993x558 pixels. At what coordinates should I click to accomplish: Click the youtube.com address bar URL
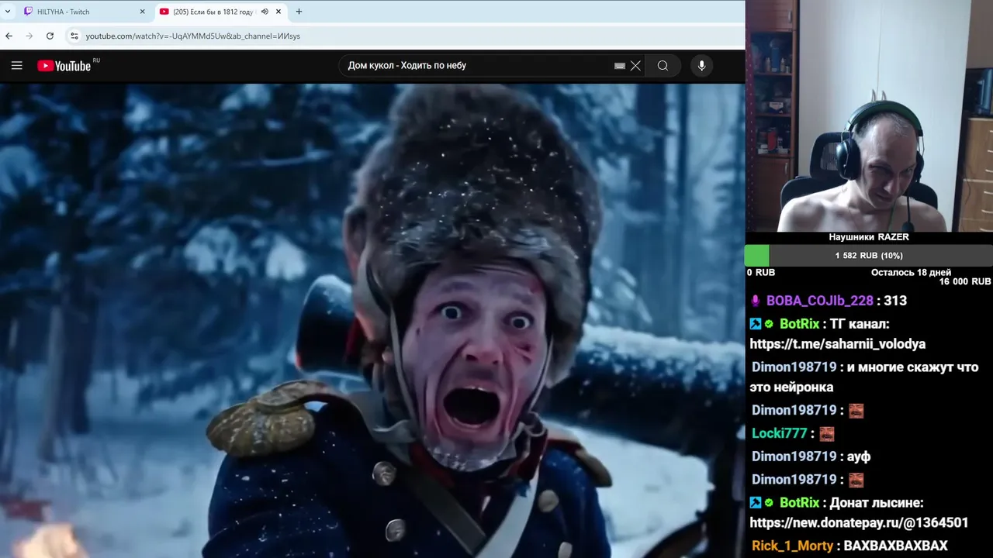[192, 36]
